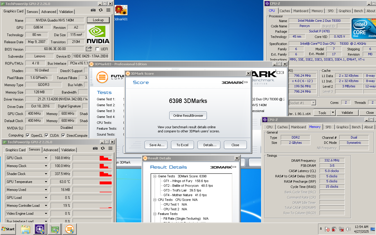Click the 332.6 MHz DRAM Frequency value
Image resolution: width=376 pixels, height=235 pixels.
pyautogui.click(x=332, y=160)
